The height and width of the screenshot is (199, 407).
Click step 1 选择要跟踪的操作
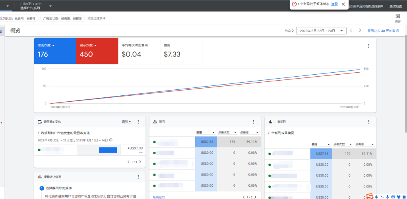[58, 188]
